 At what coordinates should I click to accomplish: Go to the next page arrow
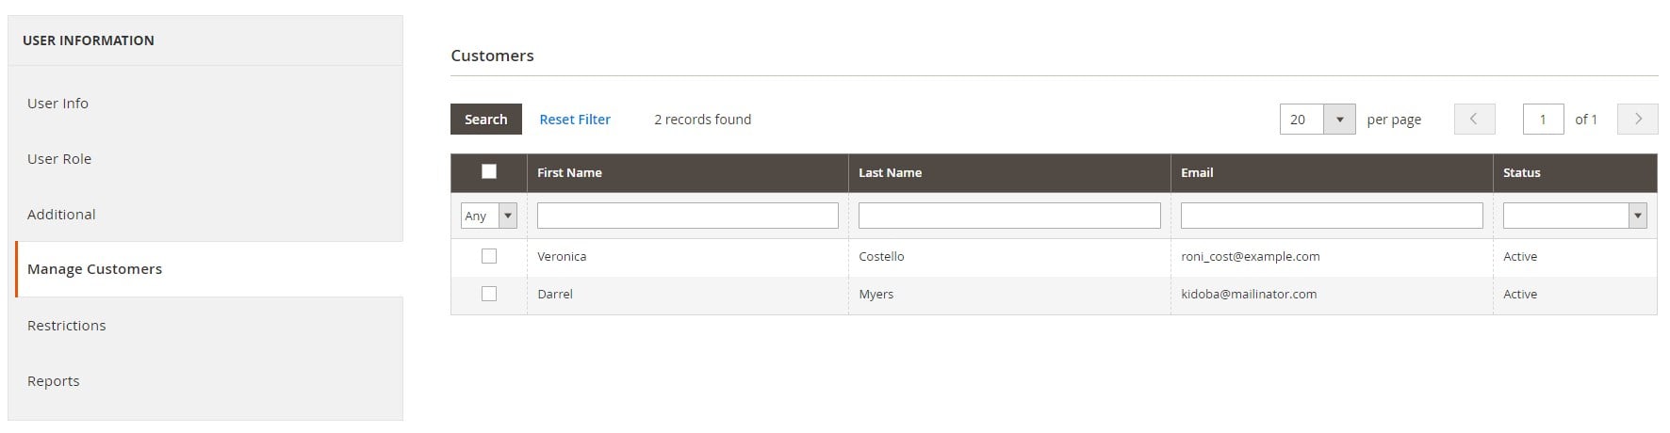pos(1637,120)
